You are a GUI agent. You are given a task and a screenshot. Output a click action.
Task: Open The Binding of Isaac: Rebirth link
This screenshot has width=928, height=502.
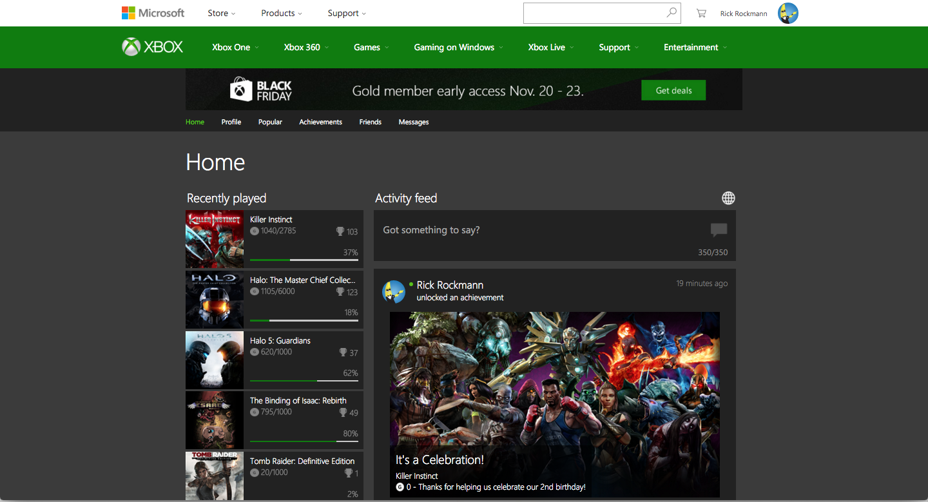point(298,401)
